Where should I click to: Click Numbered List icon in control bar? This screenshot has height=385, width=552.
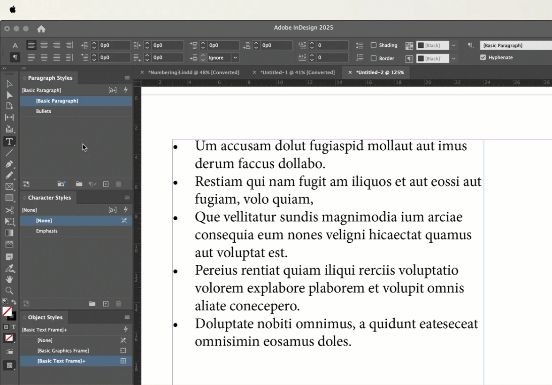360,57
